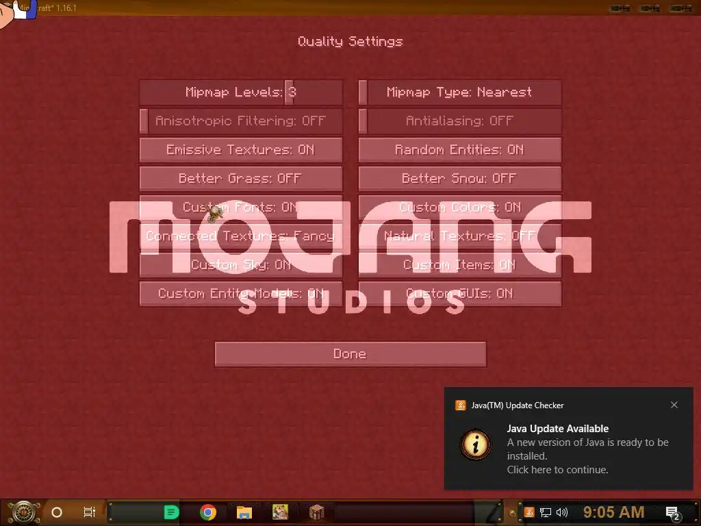Open network status tray icon
The width and height of the screenshot is (701, 526).
pyautogui.click(x=546, y=512)
